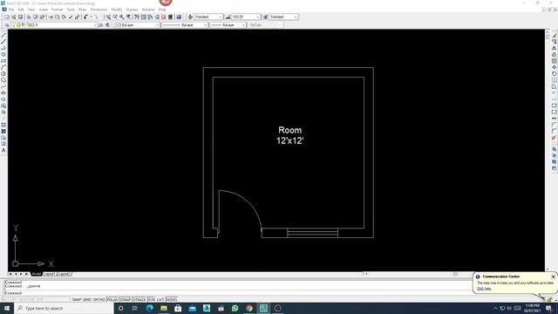
Task: Open the Format menu
Action: 57,10
